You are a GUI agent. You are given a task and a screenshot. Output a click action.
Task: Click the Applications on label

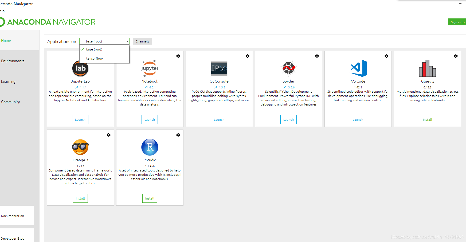62,41
